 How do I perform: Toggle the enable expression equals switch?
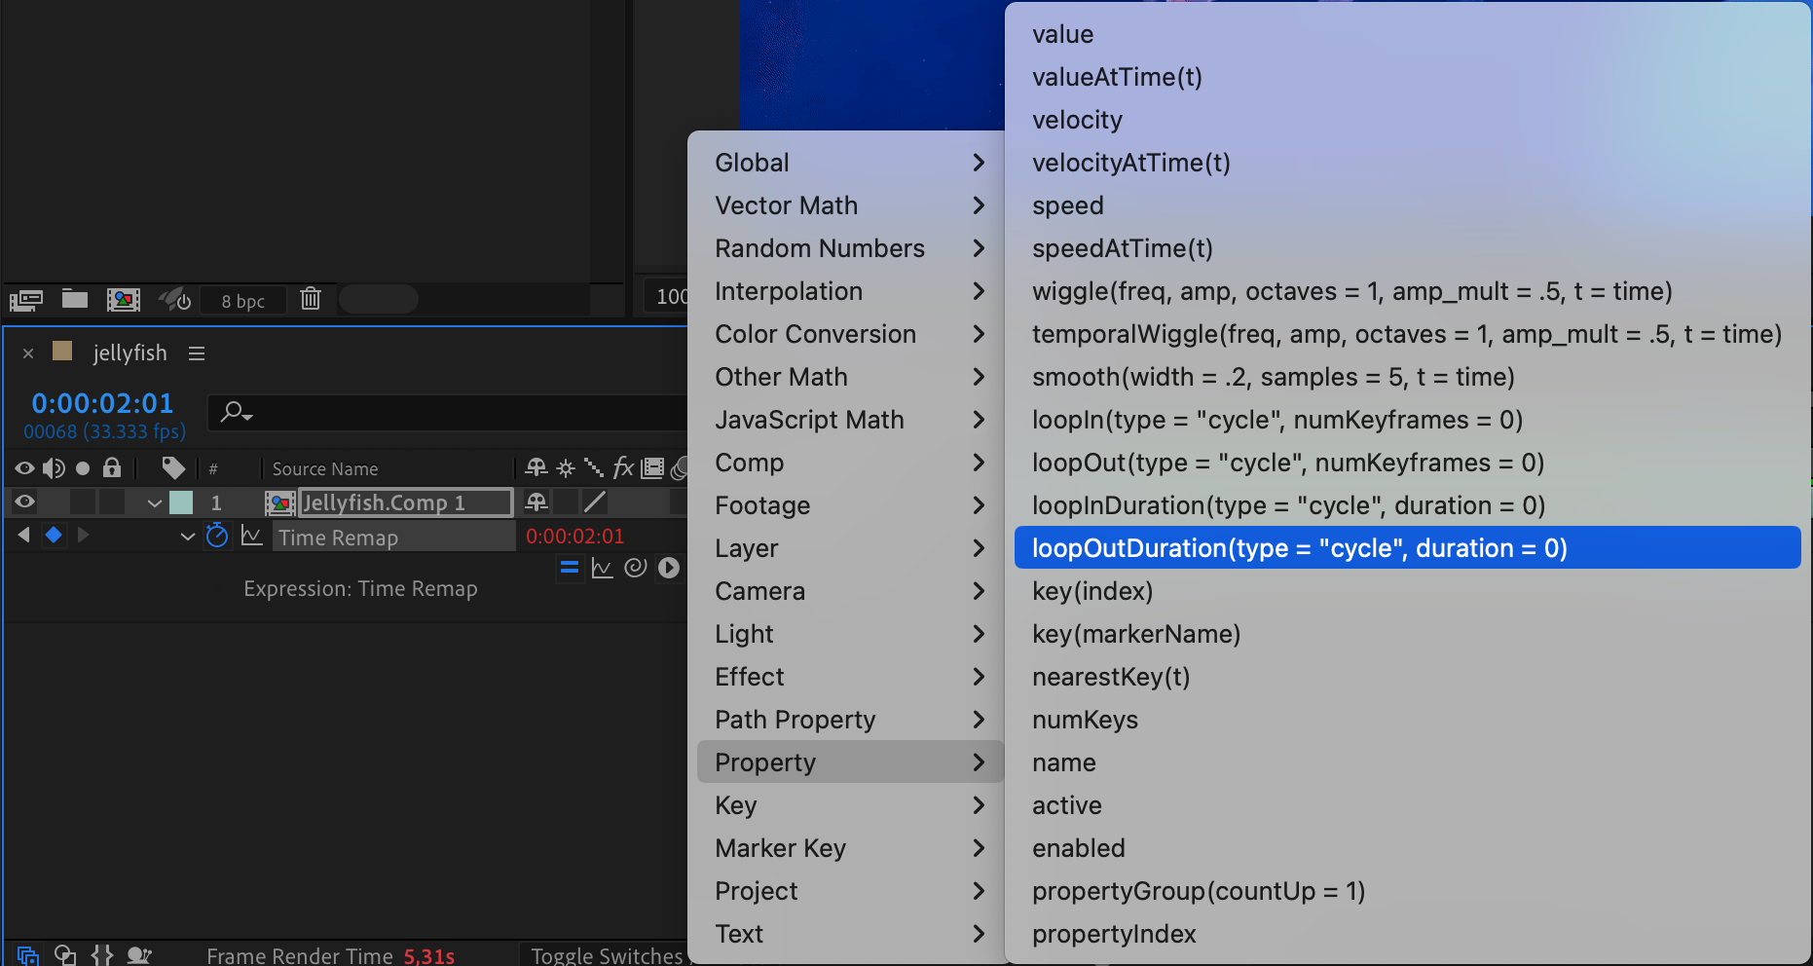[x=570, y=568]
